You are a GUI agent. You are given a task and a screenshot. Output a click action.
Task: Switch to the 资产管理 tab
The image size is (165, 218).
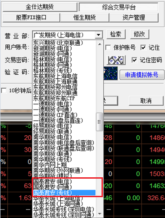(134, 18)
